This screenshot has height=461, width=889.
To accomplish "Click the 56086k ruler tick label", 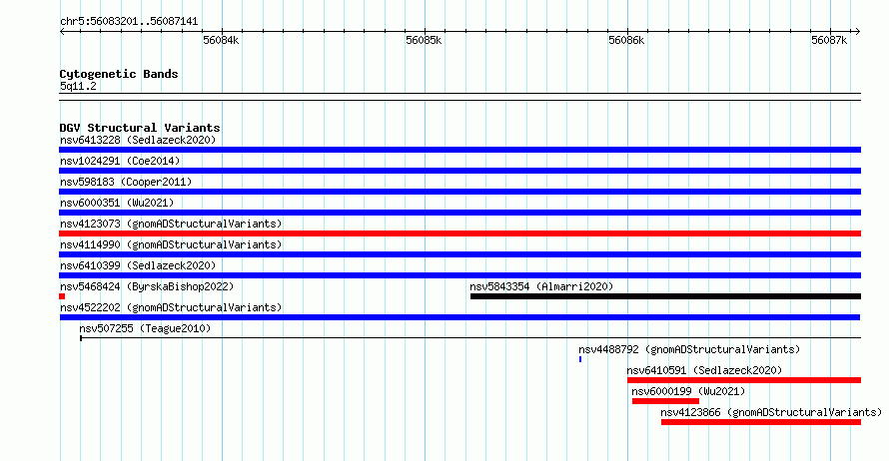I will [x=626, y=40].
